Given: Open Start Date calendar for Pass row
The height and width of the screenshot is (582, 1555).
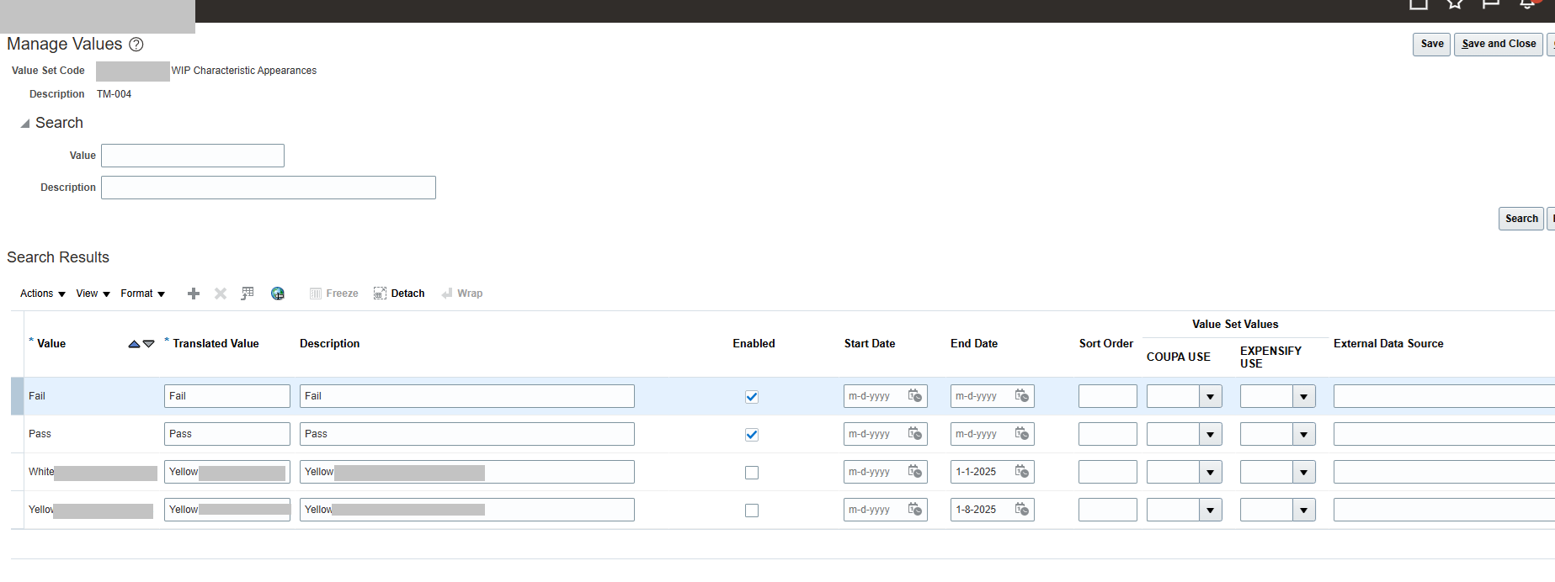Looking at the screenshot, I should click(x=915, y=434).
